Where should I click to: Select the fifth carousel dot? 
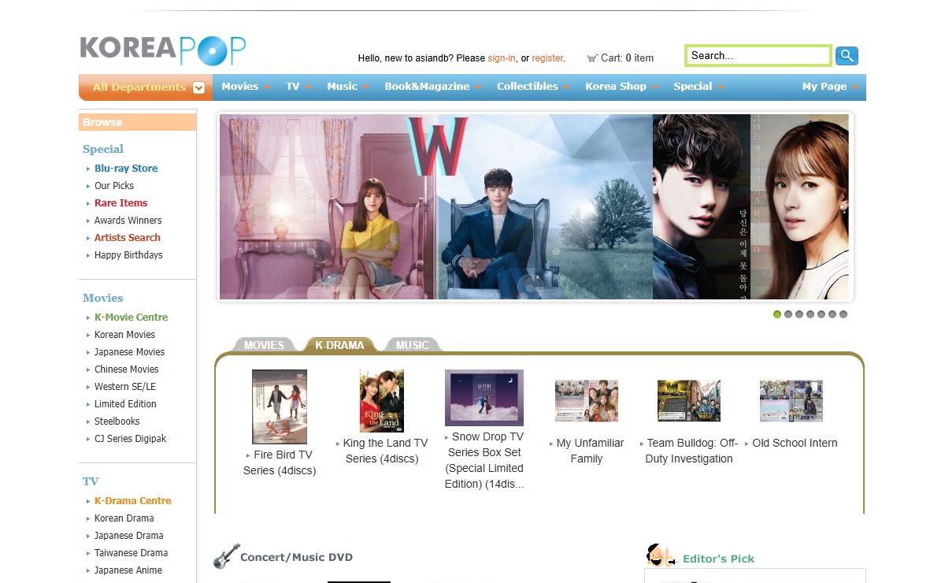[x=821, y=314]
